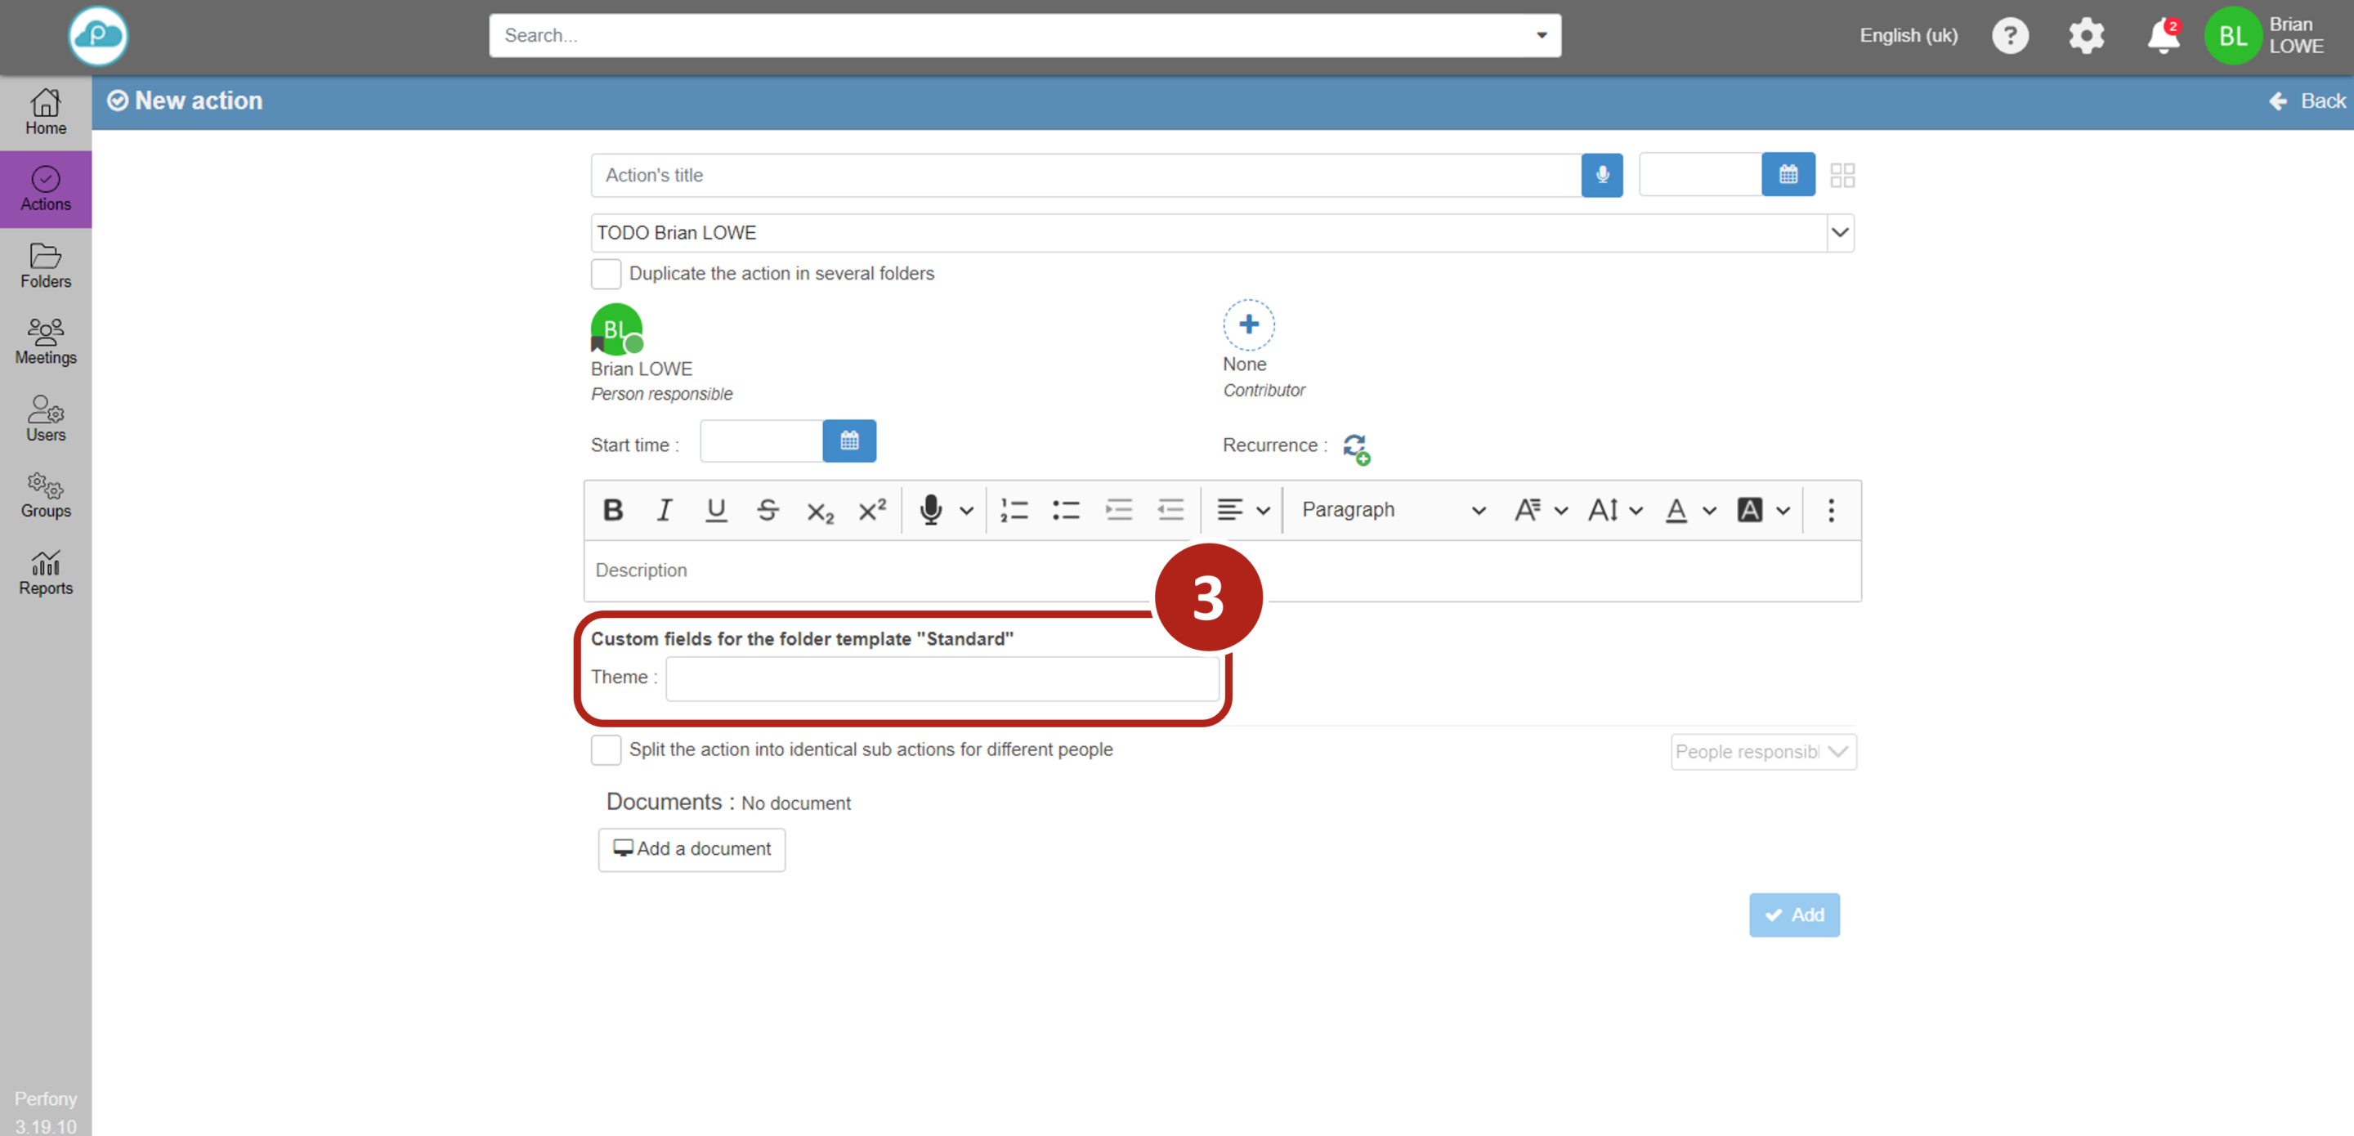Expand the People responsible dropdown
Viewport: 2354px width, 1136px height.
(1762, 751)
